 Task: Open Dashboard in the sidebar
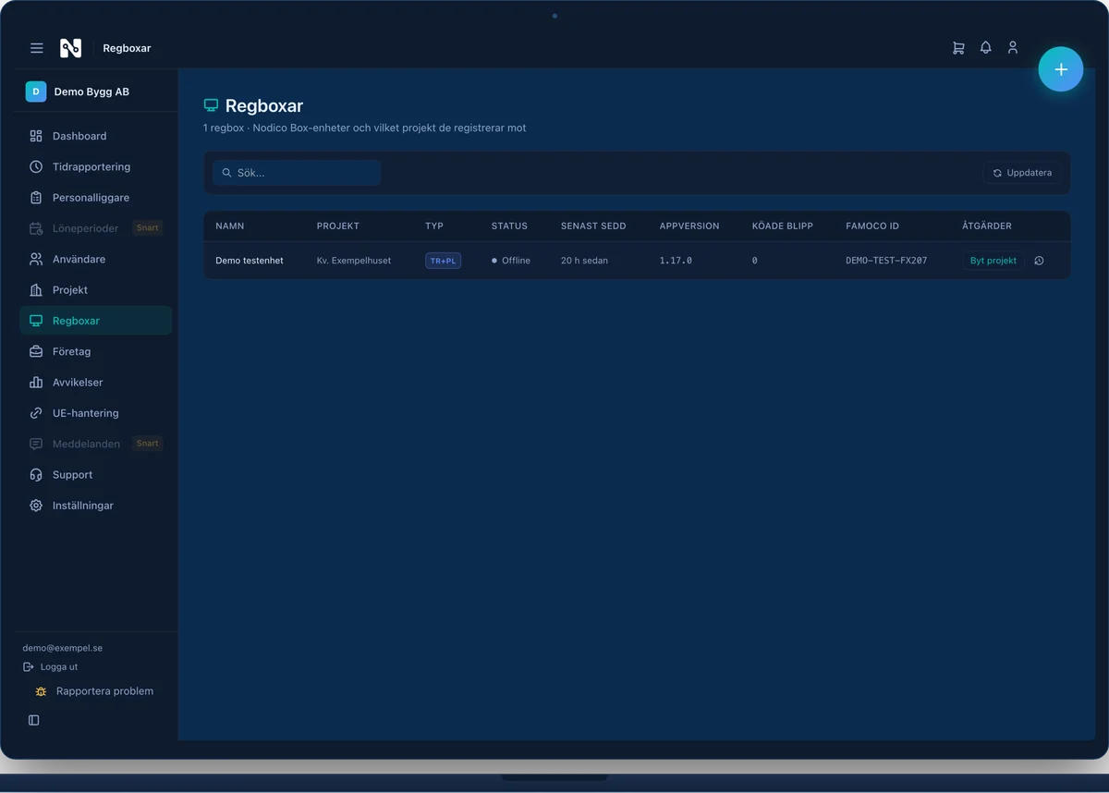point(95,136)
